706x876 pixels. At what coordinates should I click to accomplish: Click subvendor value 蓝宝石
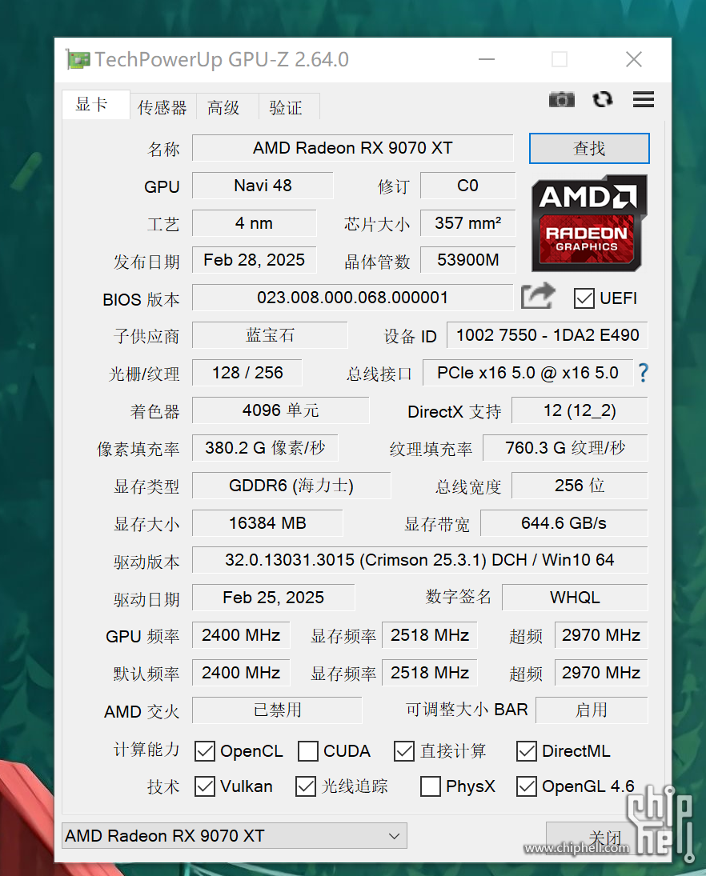[x=270, y=335]
